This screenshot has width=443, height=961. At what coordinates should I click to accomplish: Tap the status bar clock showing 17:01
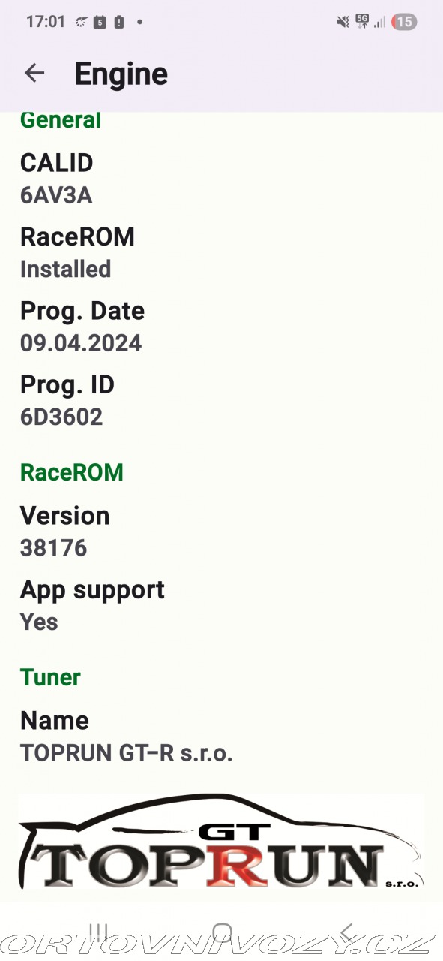46,22
